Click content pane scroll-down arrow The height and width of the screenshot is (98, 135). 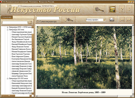coord(133,94)
